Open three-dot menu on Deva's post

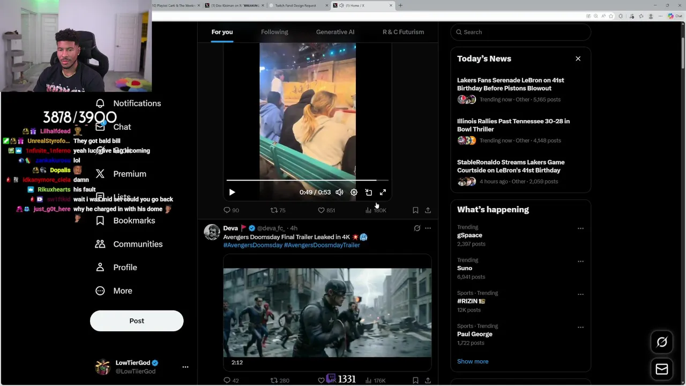428,228
